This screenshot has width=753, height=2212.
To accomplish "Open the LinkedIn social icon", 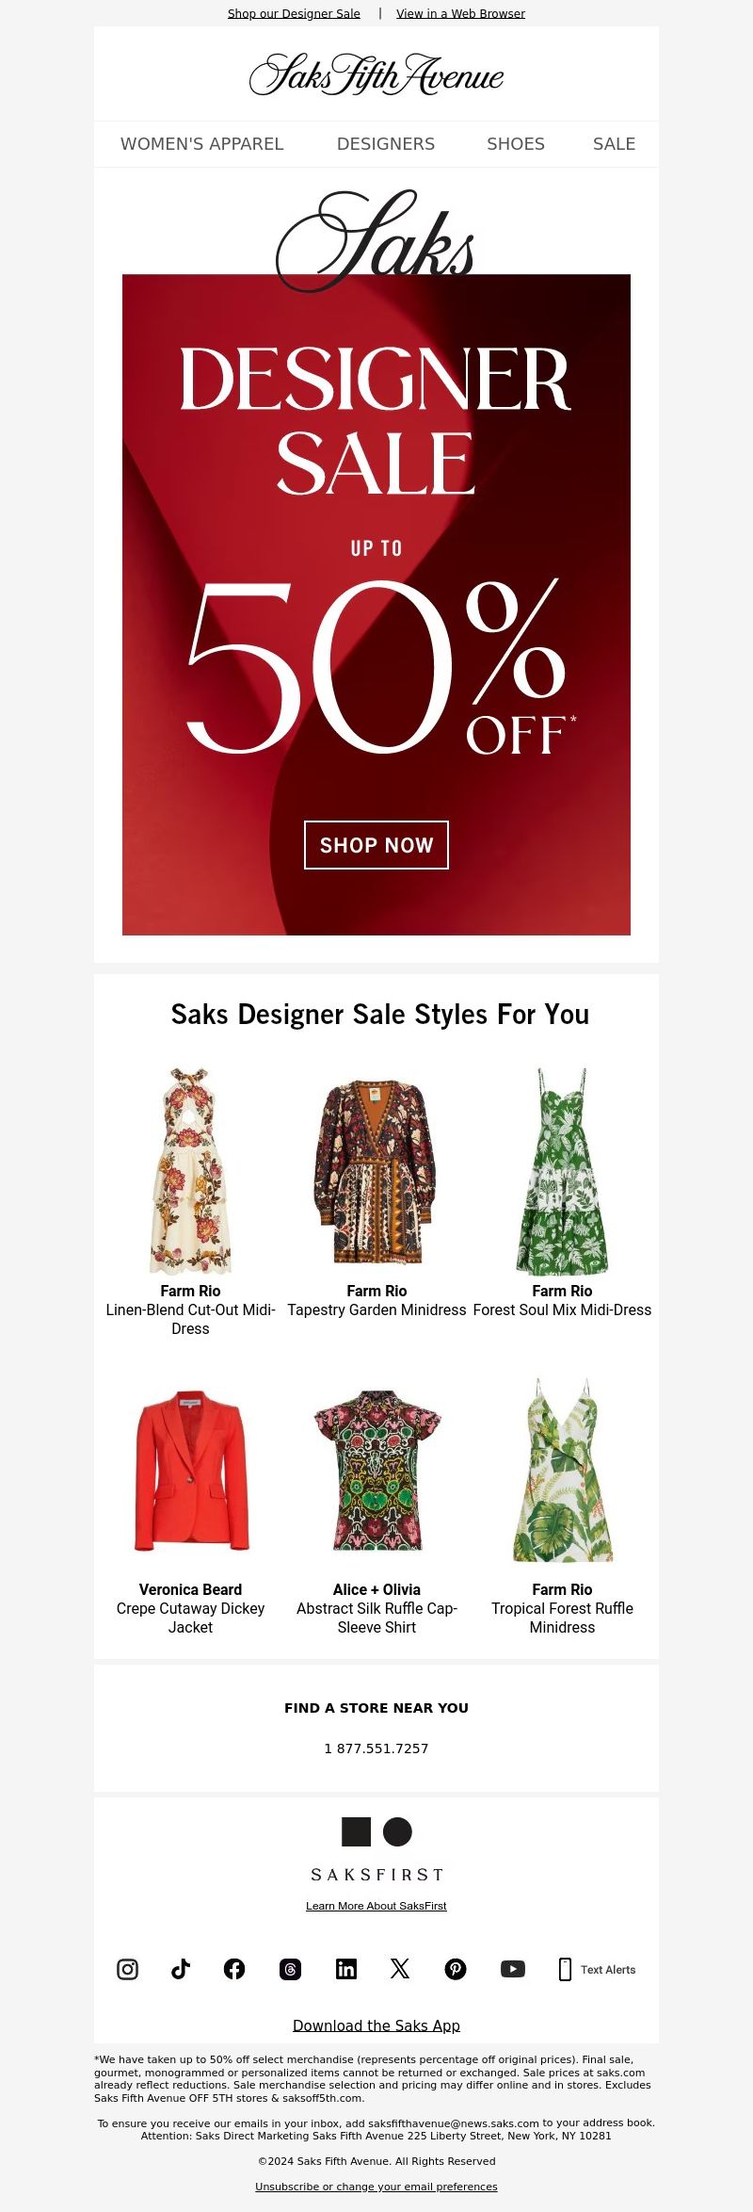I will 346,1969.
